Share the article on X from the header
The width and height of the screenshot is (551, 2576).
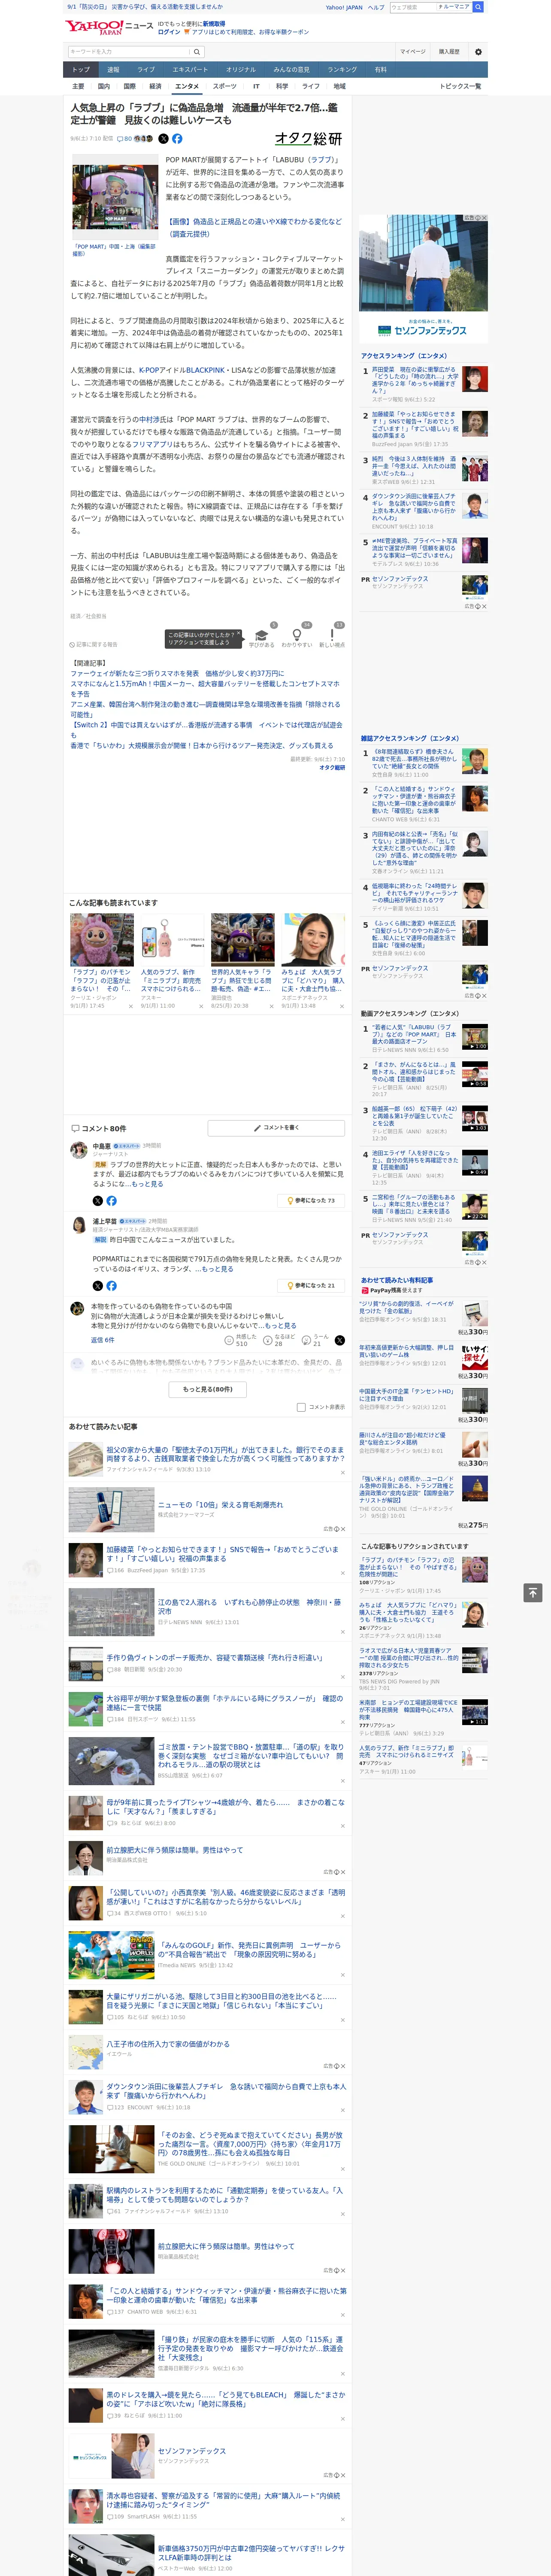(164, 139)
